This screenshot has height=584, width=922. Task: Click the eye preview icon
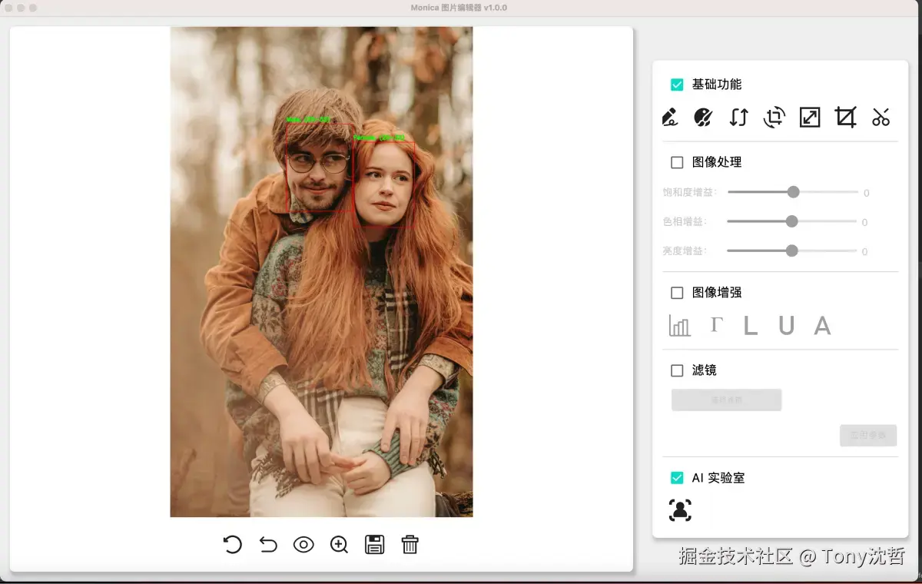pyautogui.click(x=303, y=545)
